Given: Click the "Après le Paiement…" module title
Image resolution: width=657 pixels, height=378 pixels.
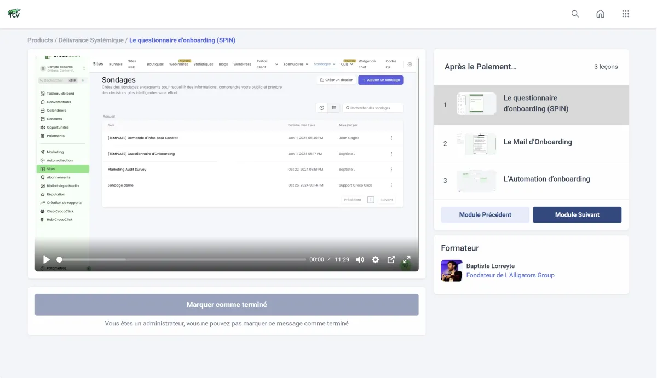Looking at the screenshot, I should click(x=480, y=67).
